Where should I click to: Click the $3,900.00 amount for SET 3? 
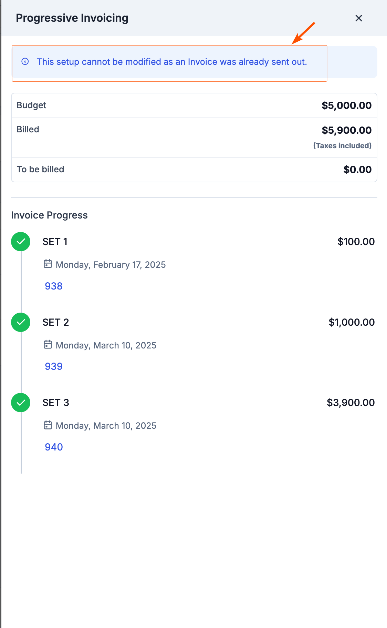(x=351, y=403)
